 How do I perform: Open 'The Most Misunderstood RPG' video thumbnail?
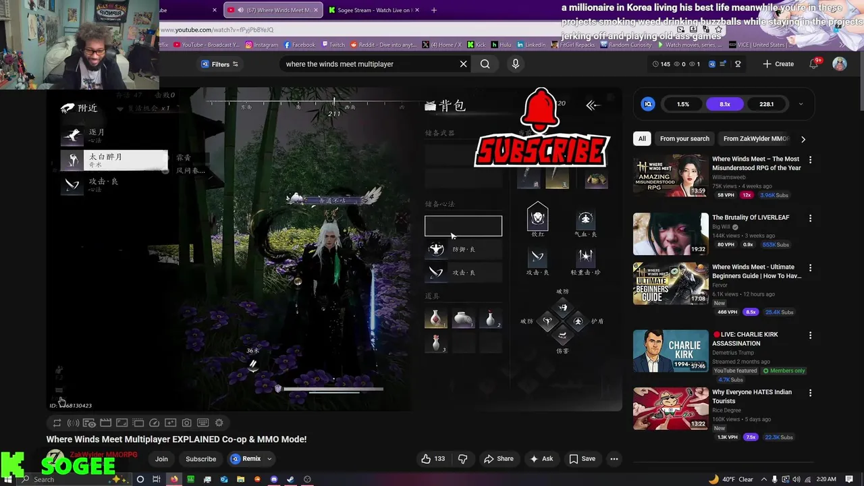tap(670, 176)
